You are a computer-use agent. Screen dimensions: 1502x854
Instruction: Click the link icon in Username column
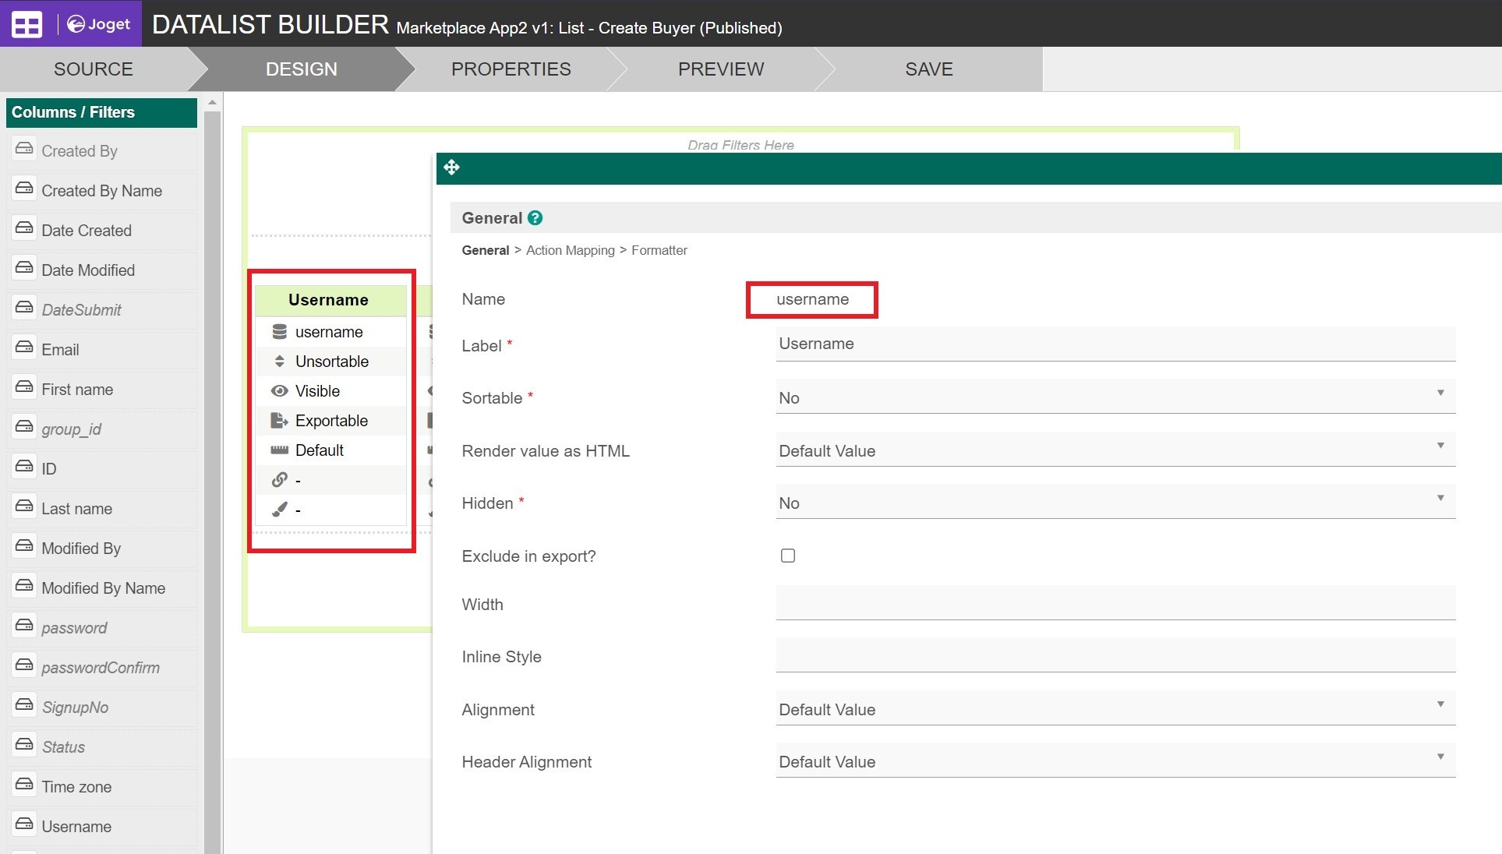[279, 480]
